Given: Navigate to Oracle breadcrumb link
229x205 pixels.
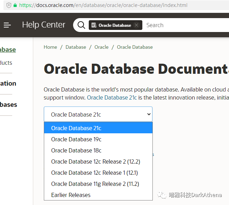Looking at the screenshot, I should tap(101, 47).
